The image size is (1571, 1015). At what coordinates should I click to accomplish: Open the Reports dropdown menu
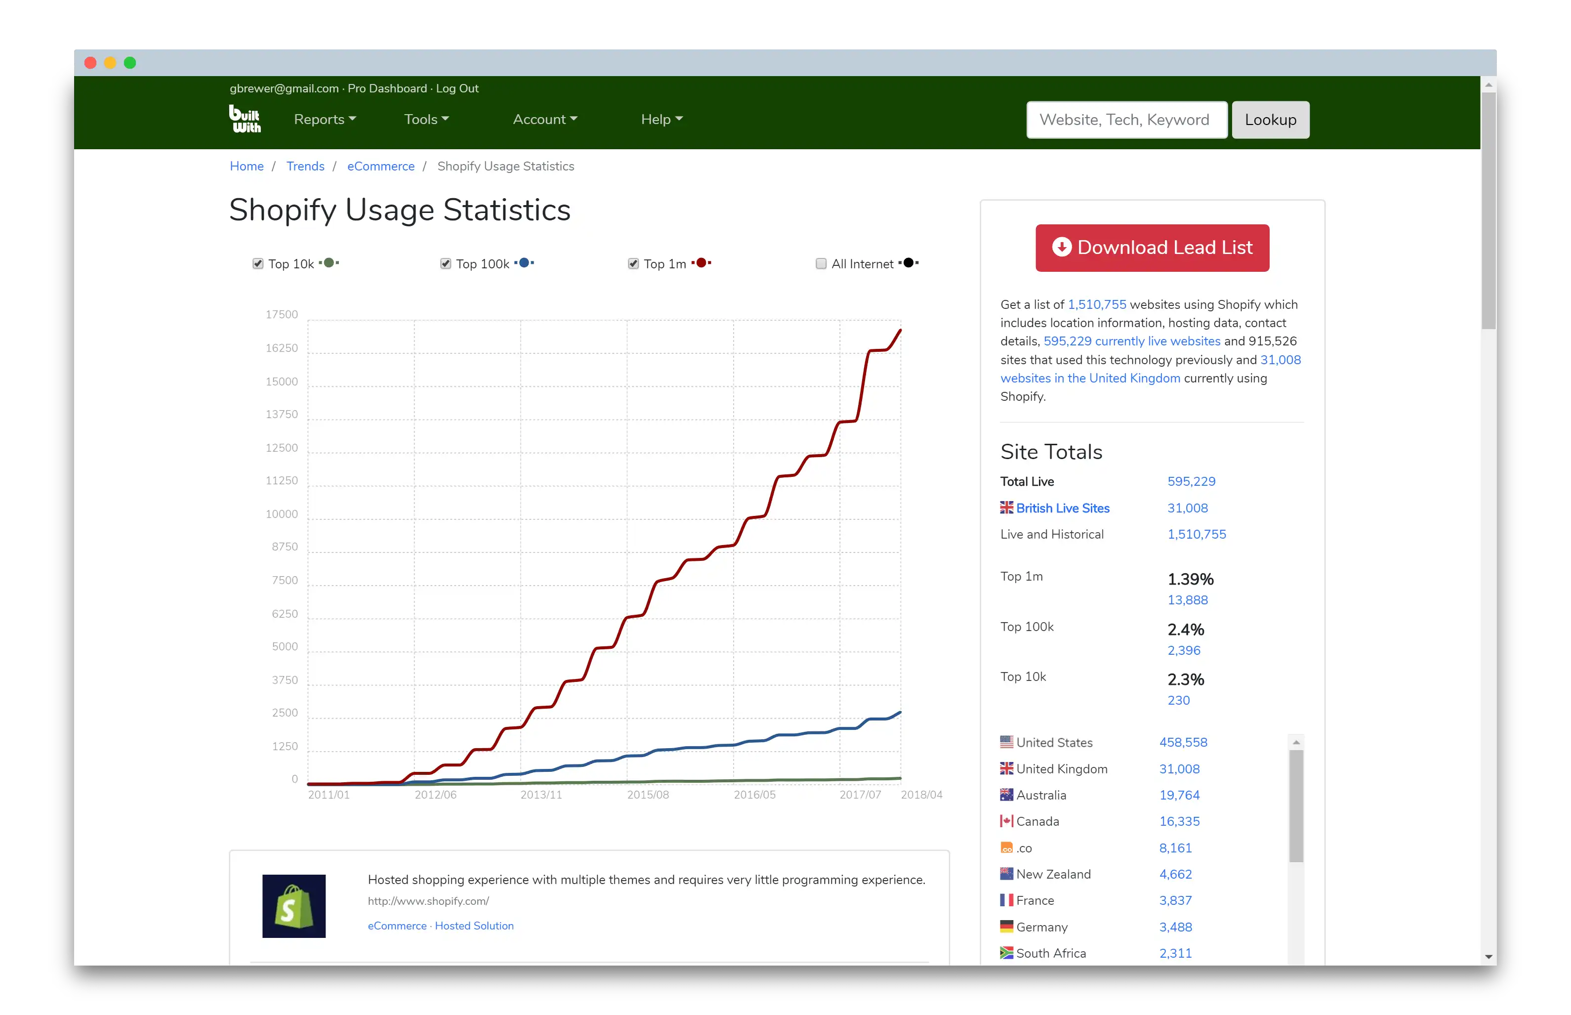[x=325, y=119]
